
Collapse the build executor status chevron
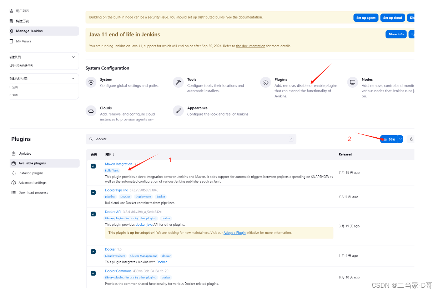pos(73,78)
